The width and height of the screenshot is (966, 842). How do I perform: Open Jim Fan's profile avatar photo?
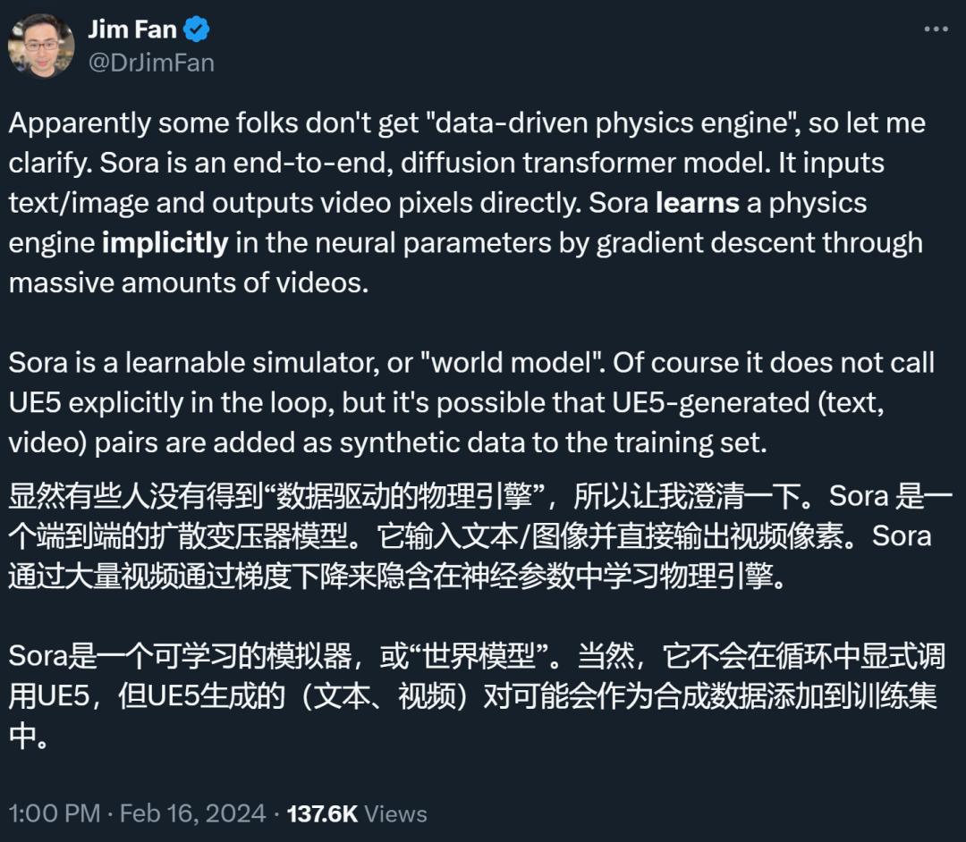[40, 45]
